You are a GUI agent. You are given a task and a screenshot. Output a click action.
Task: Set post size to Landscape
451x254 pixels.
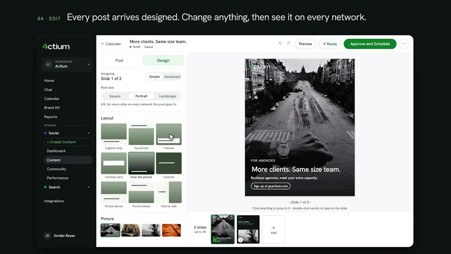[167, 96]
